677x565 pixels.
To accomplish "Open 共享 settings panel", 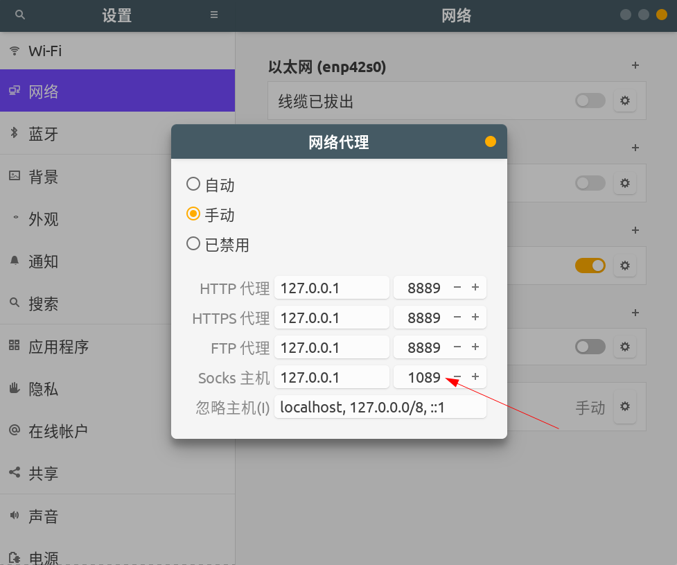I will tap(43, 473).
